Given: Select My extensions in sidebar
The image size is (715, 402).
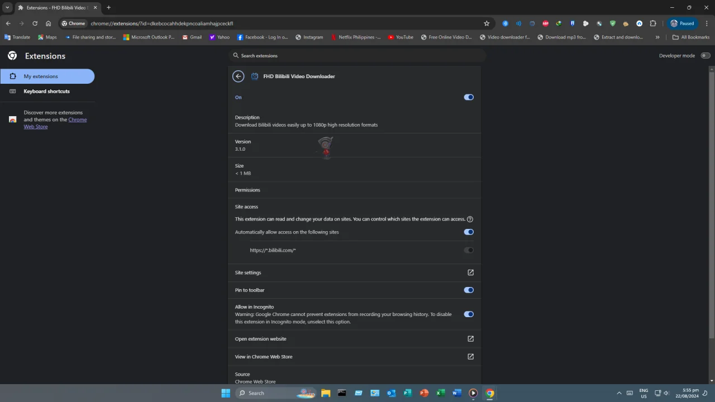Looking at the screenshot, I should tap(47, 76).
